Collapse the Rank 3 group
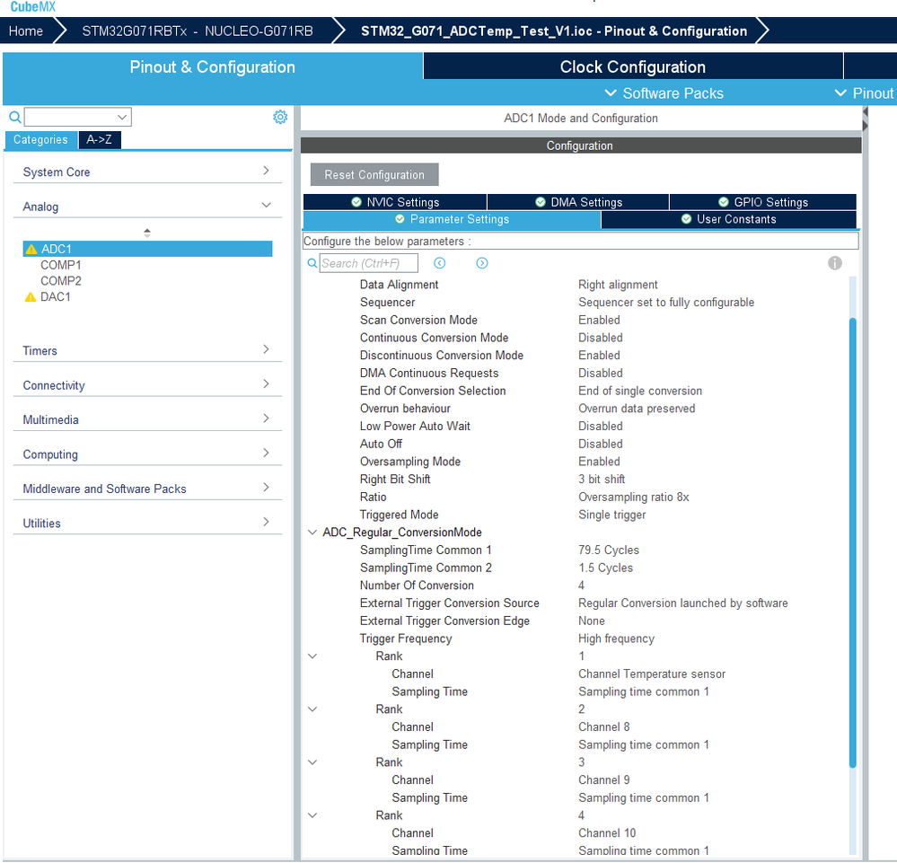Viewport: 897px width, 863px height. pyautogui.click(x=312, y=762)
